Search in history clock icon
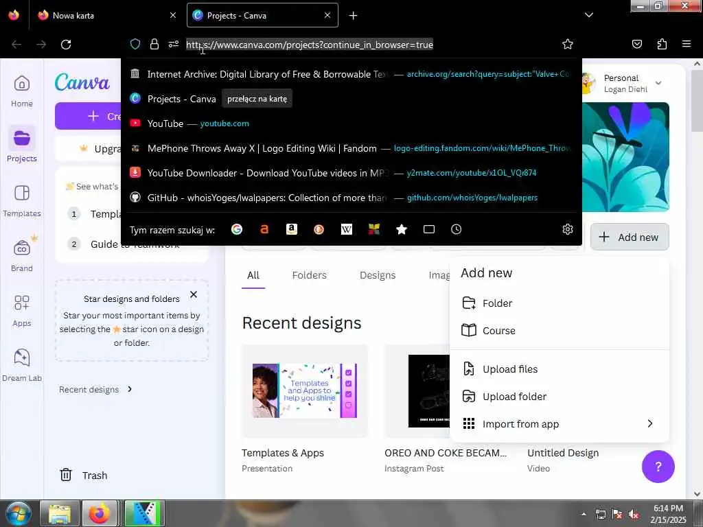This screenshot has height=527, width=703. (456, 229)
